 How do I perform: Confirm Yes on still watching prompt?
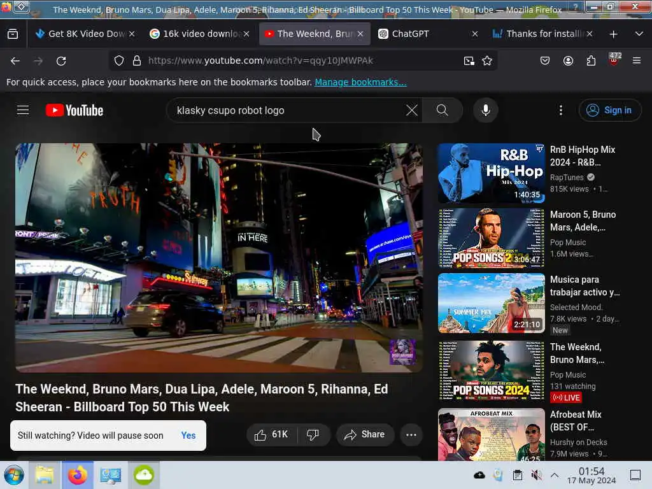click(188, 436)
